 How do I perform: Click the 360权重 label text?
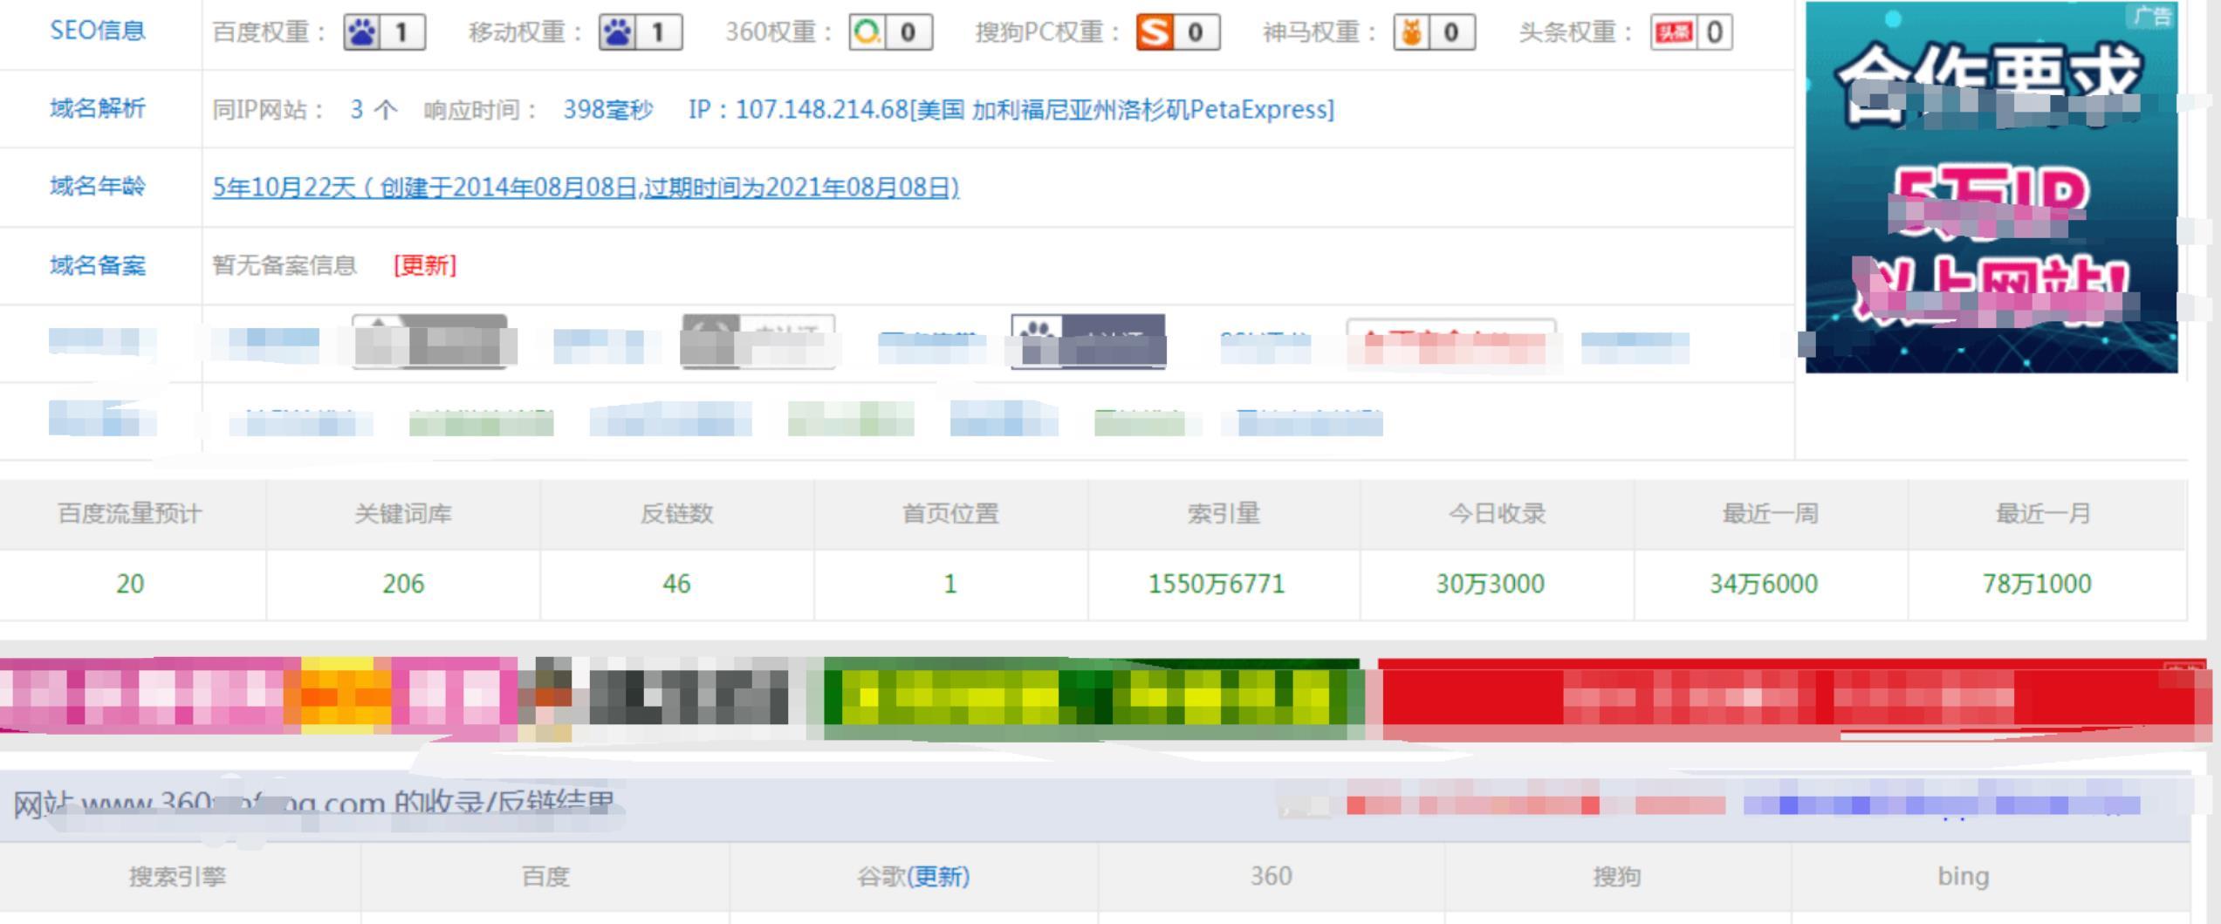778,32
